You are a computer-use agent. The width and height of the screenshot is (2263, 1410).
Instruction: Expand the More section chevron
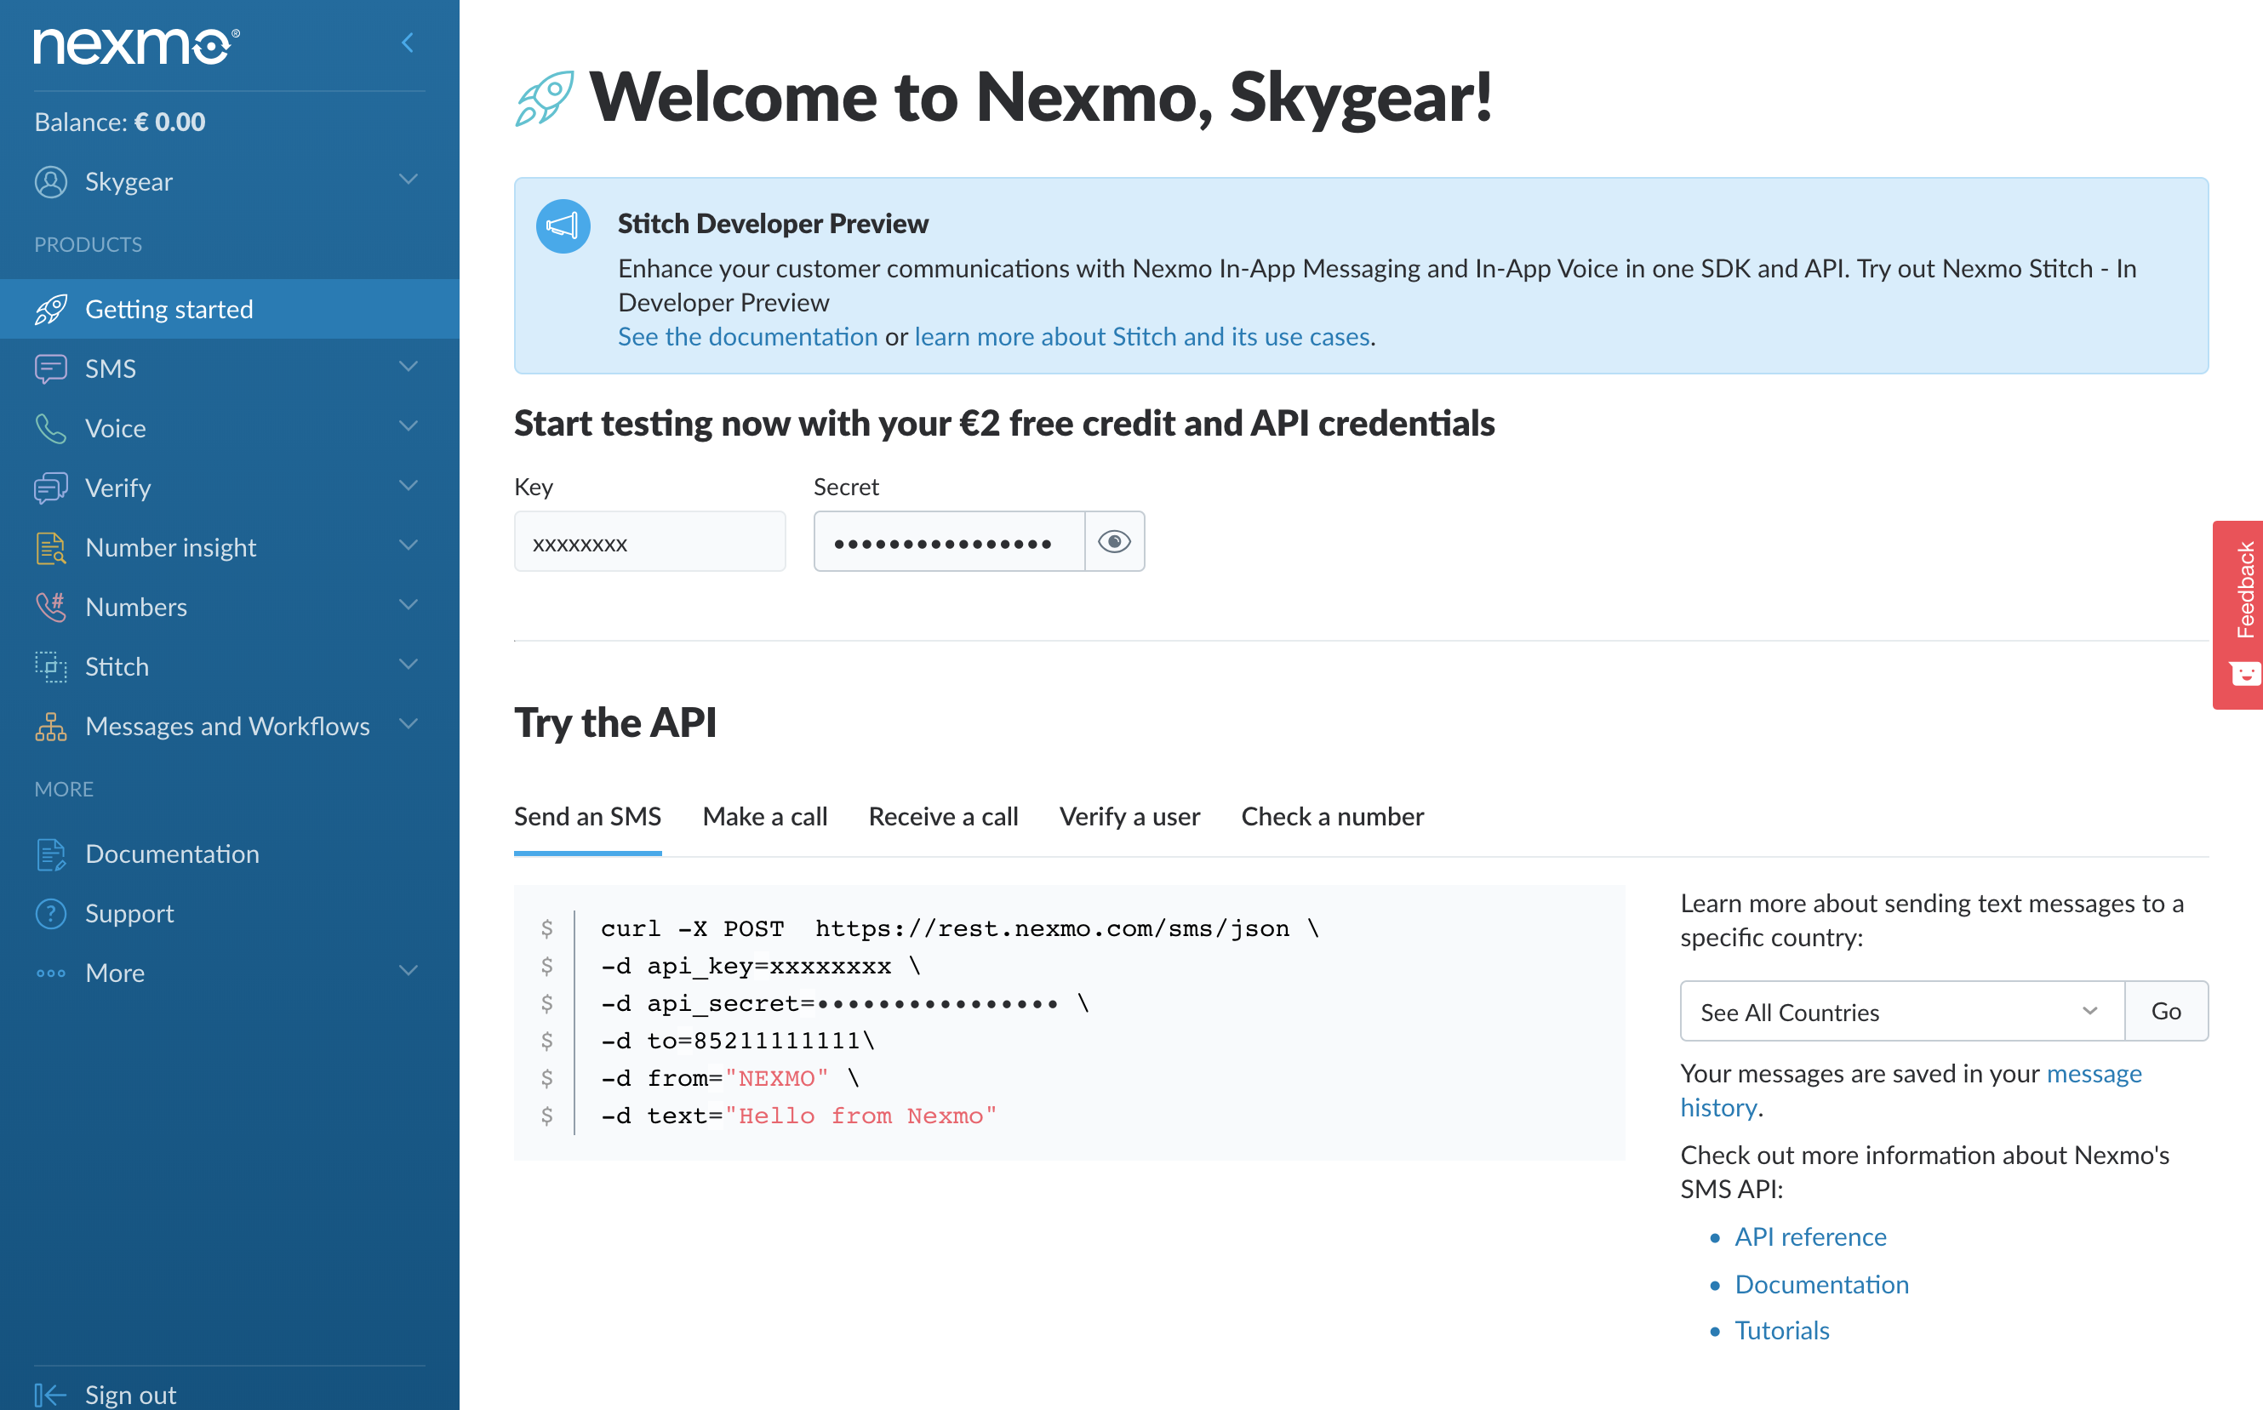coord(409,971)
